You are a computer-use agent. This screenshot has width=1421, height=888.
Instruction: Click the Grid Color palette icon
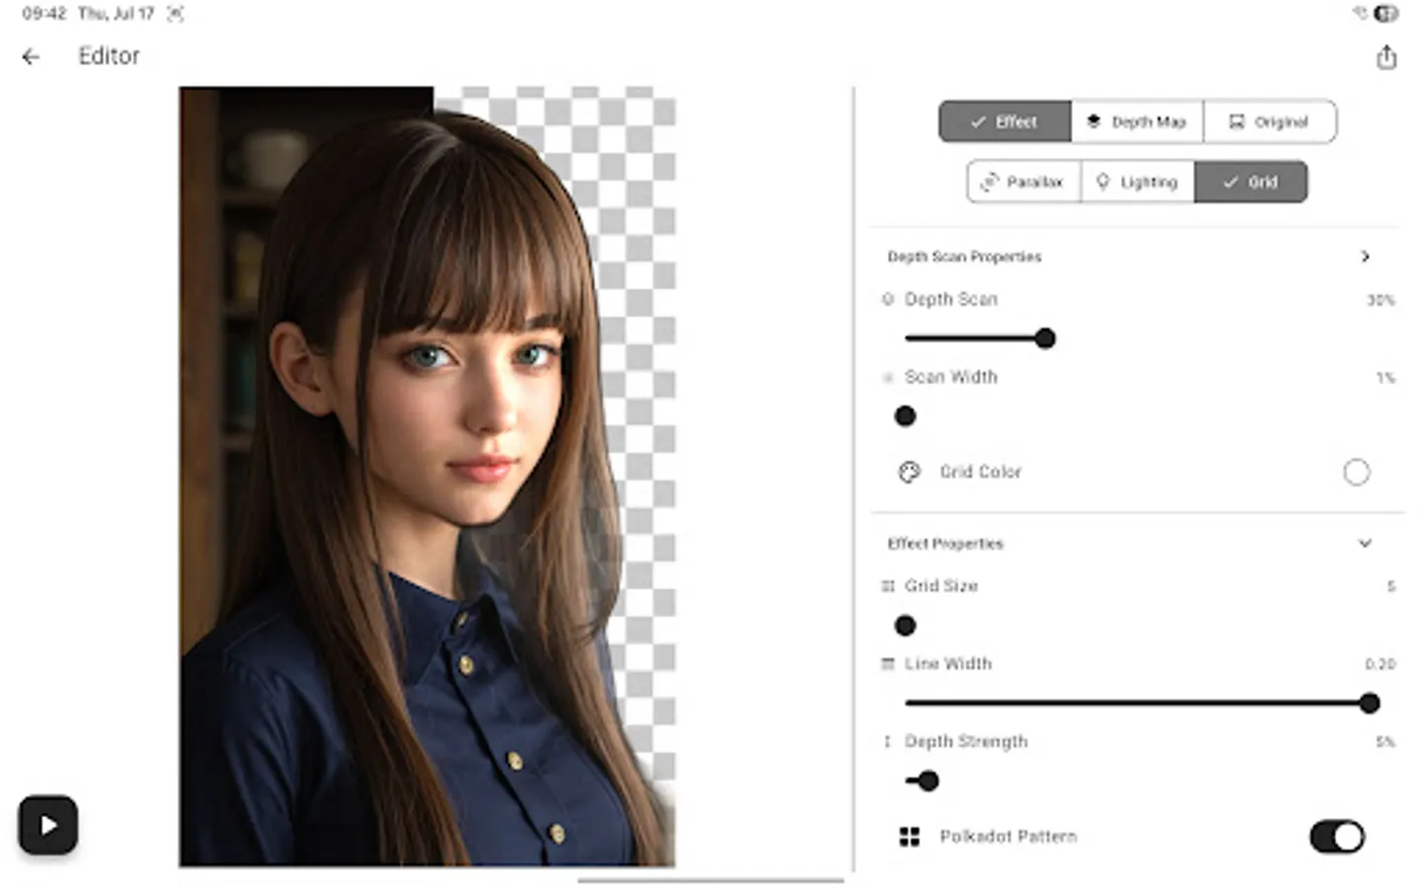[909, 472]
